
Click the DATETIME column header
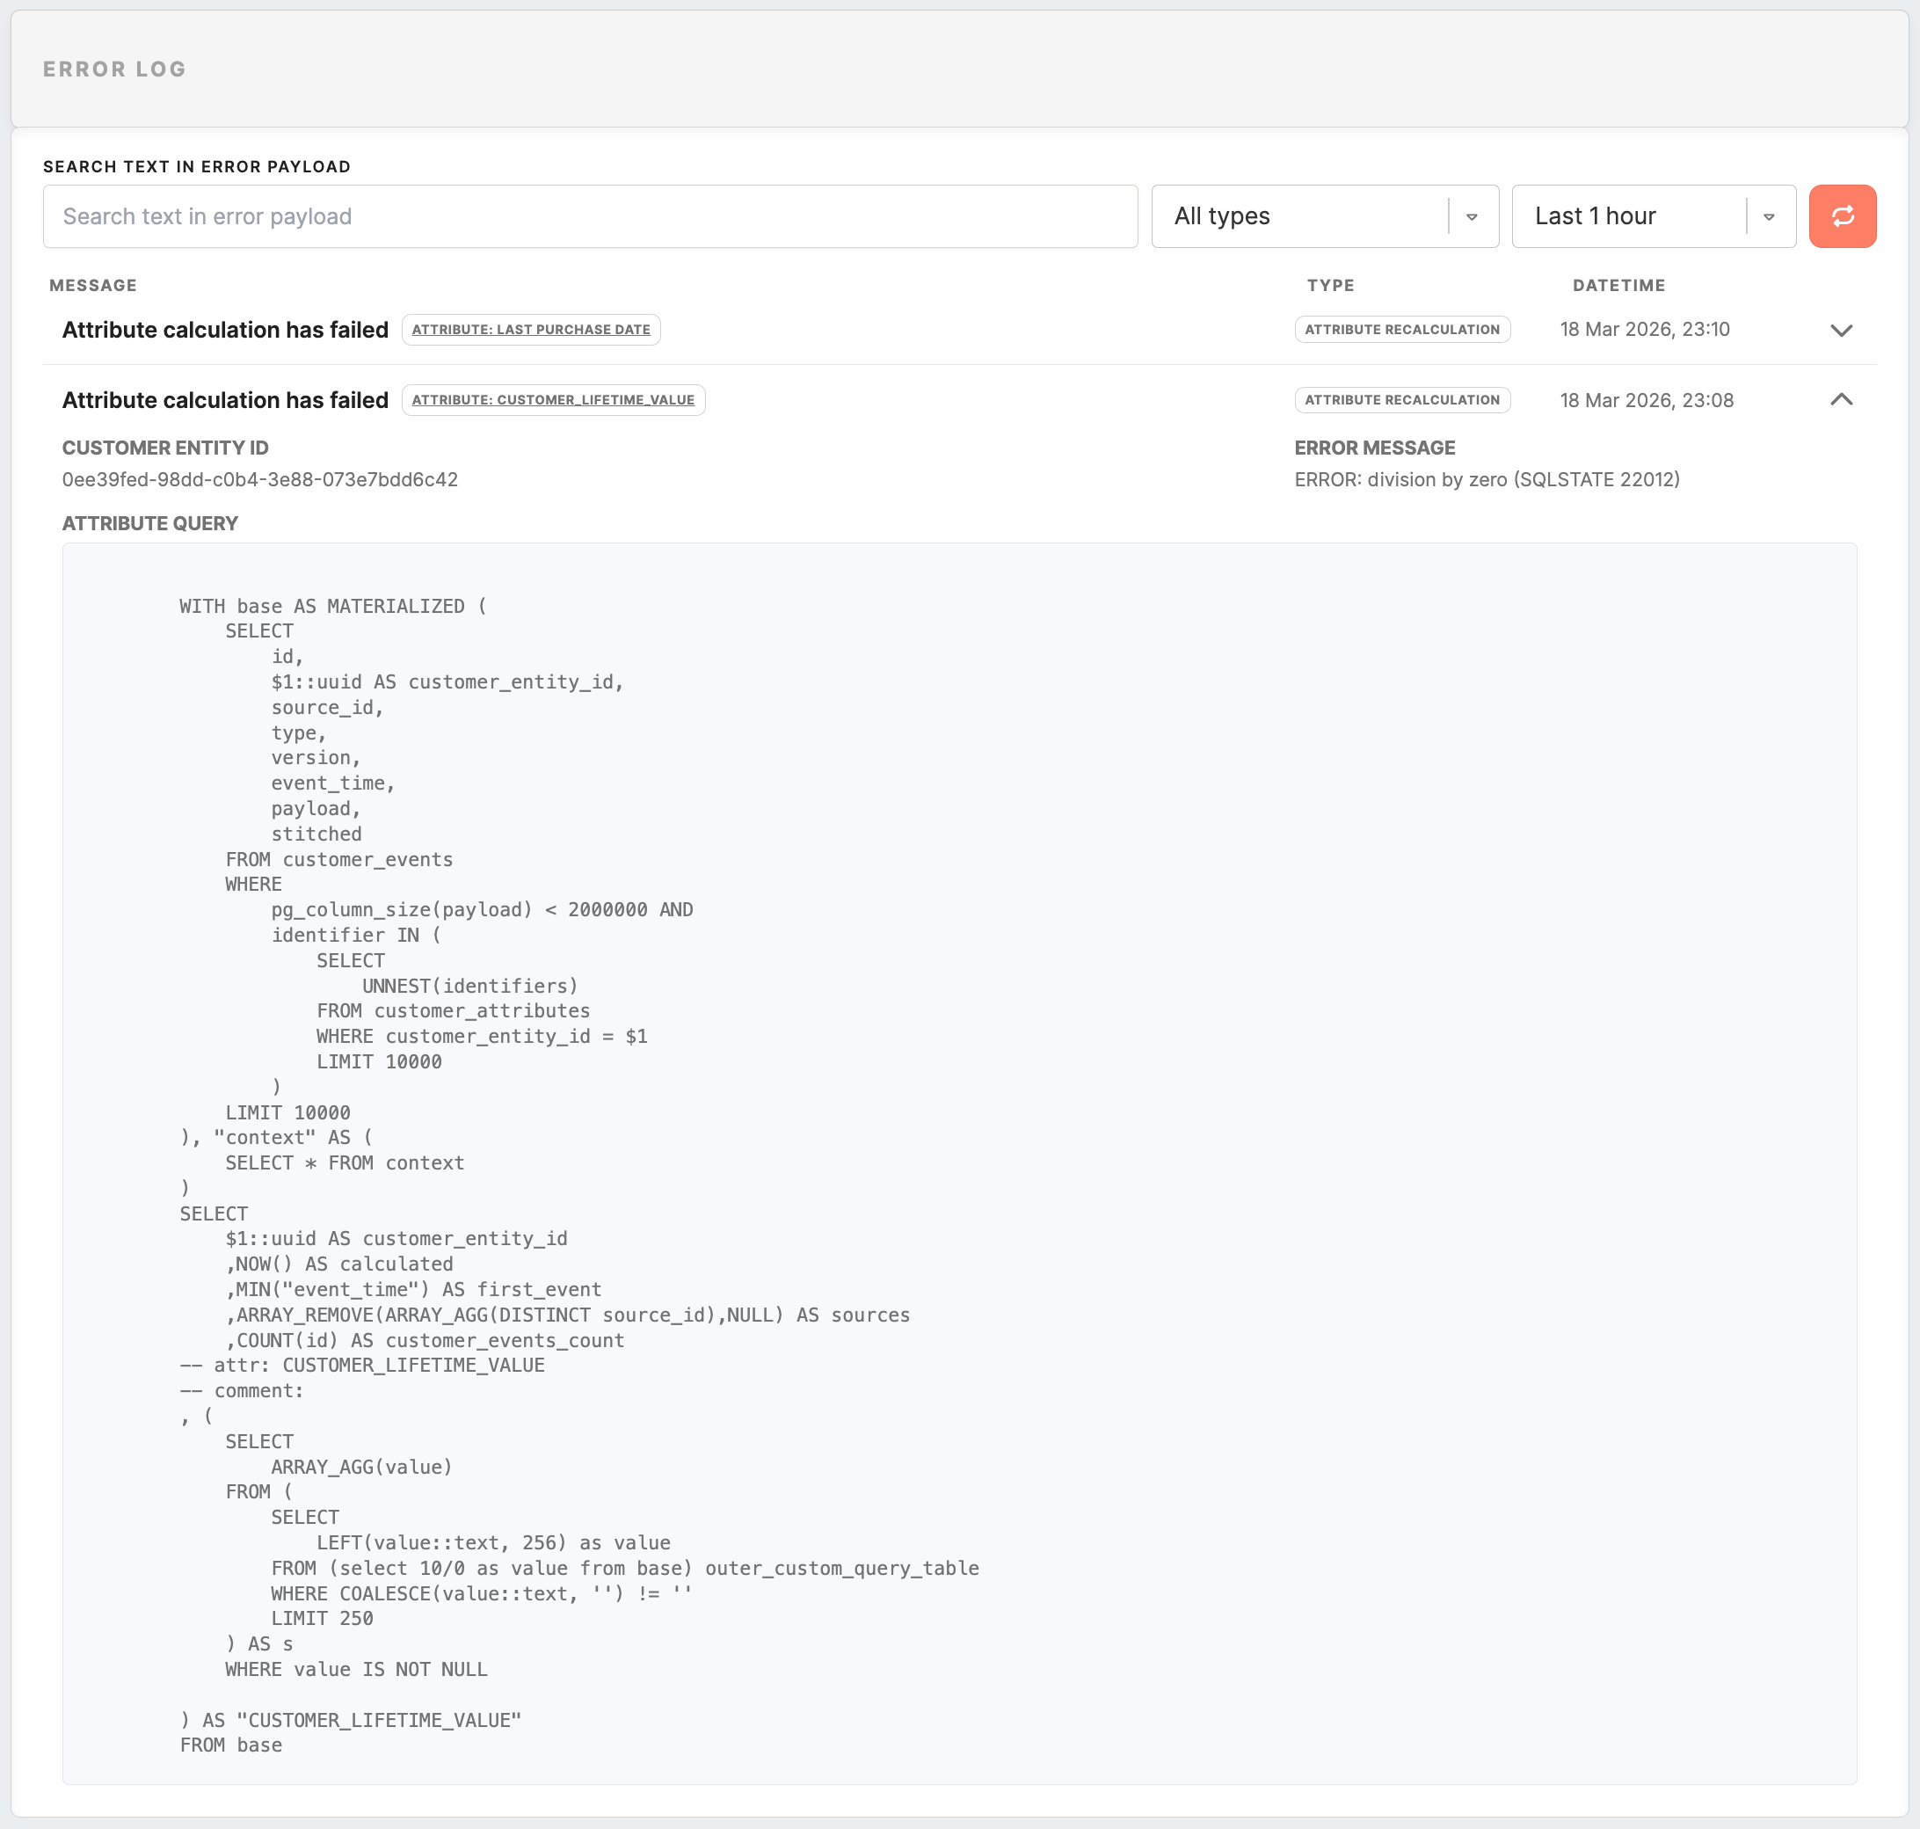point(1618,286)
